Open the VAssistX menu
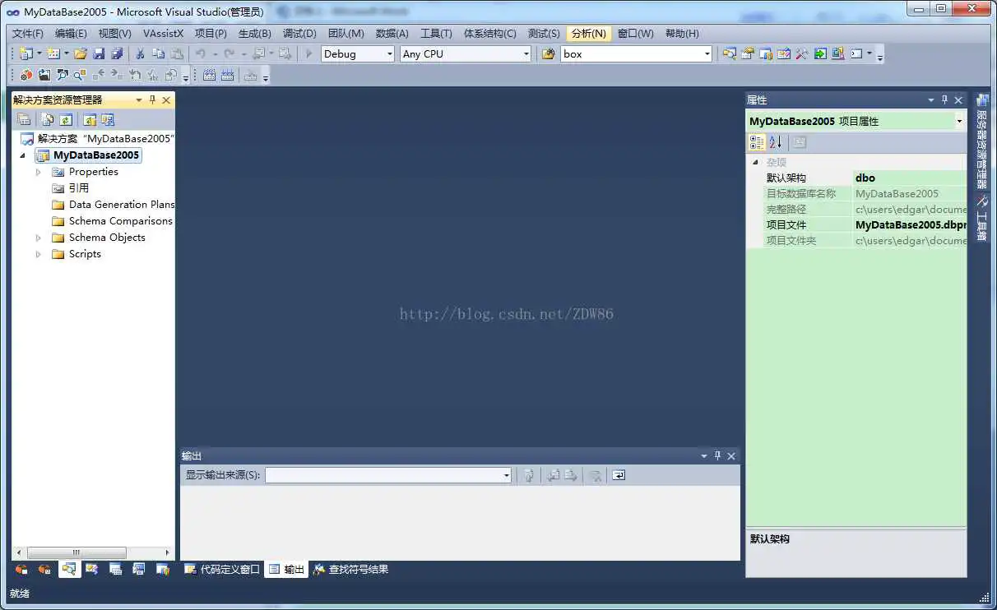Screen dimensions: 997x610 [x=163, y=34]
